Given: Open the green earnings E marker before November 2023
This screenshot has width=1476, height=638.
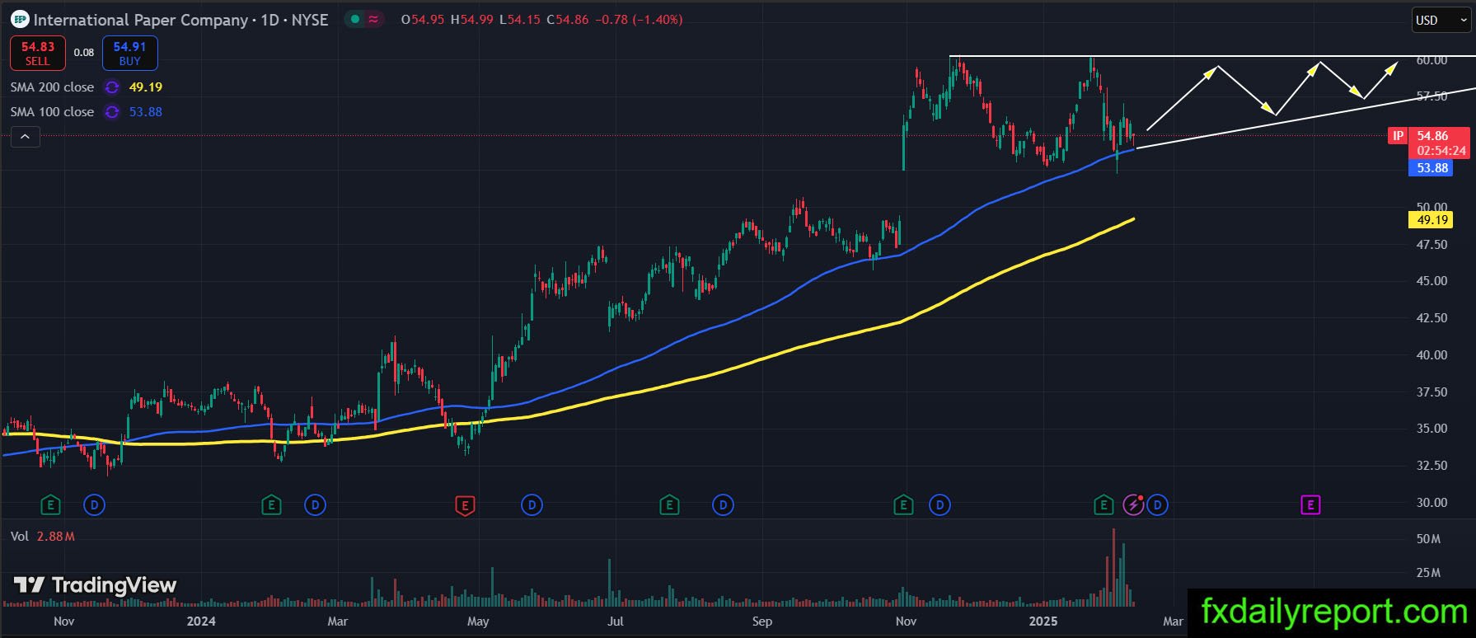Looking at the screenshot, I should [51, 504].
